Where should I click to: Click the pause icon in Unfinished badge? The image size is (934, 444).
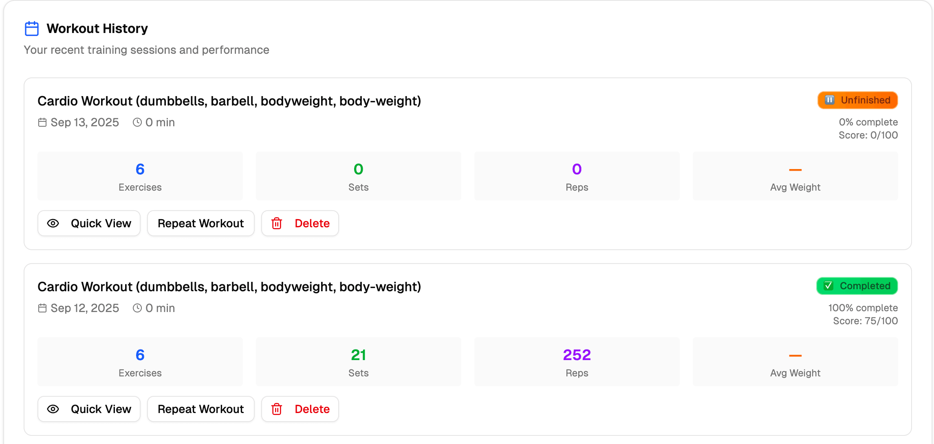coord(829,100)
